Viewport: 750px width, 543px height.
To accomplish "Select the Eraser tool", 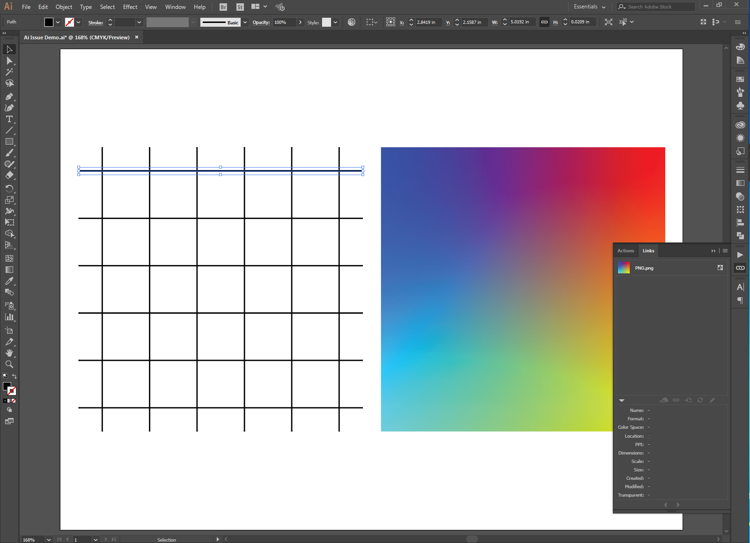I will tap(9, 175).
